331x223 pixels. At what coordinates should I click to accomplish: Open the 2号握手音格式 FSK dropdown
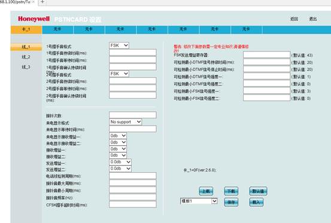pos(119,74)
